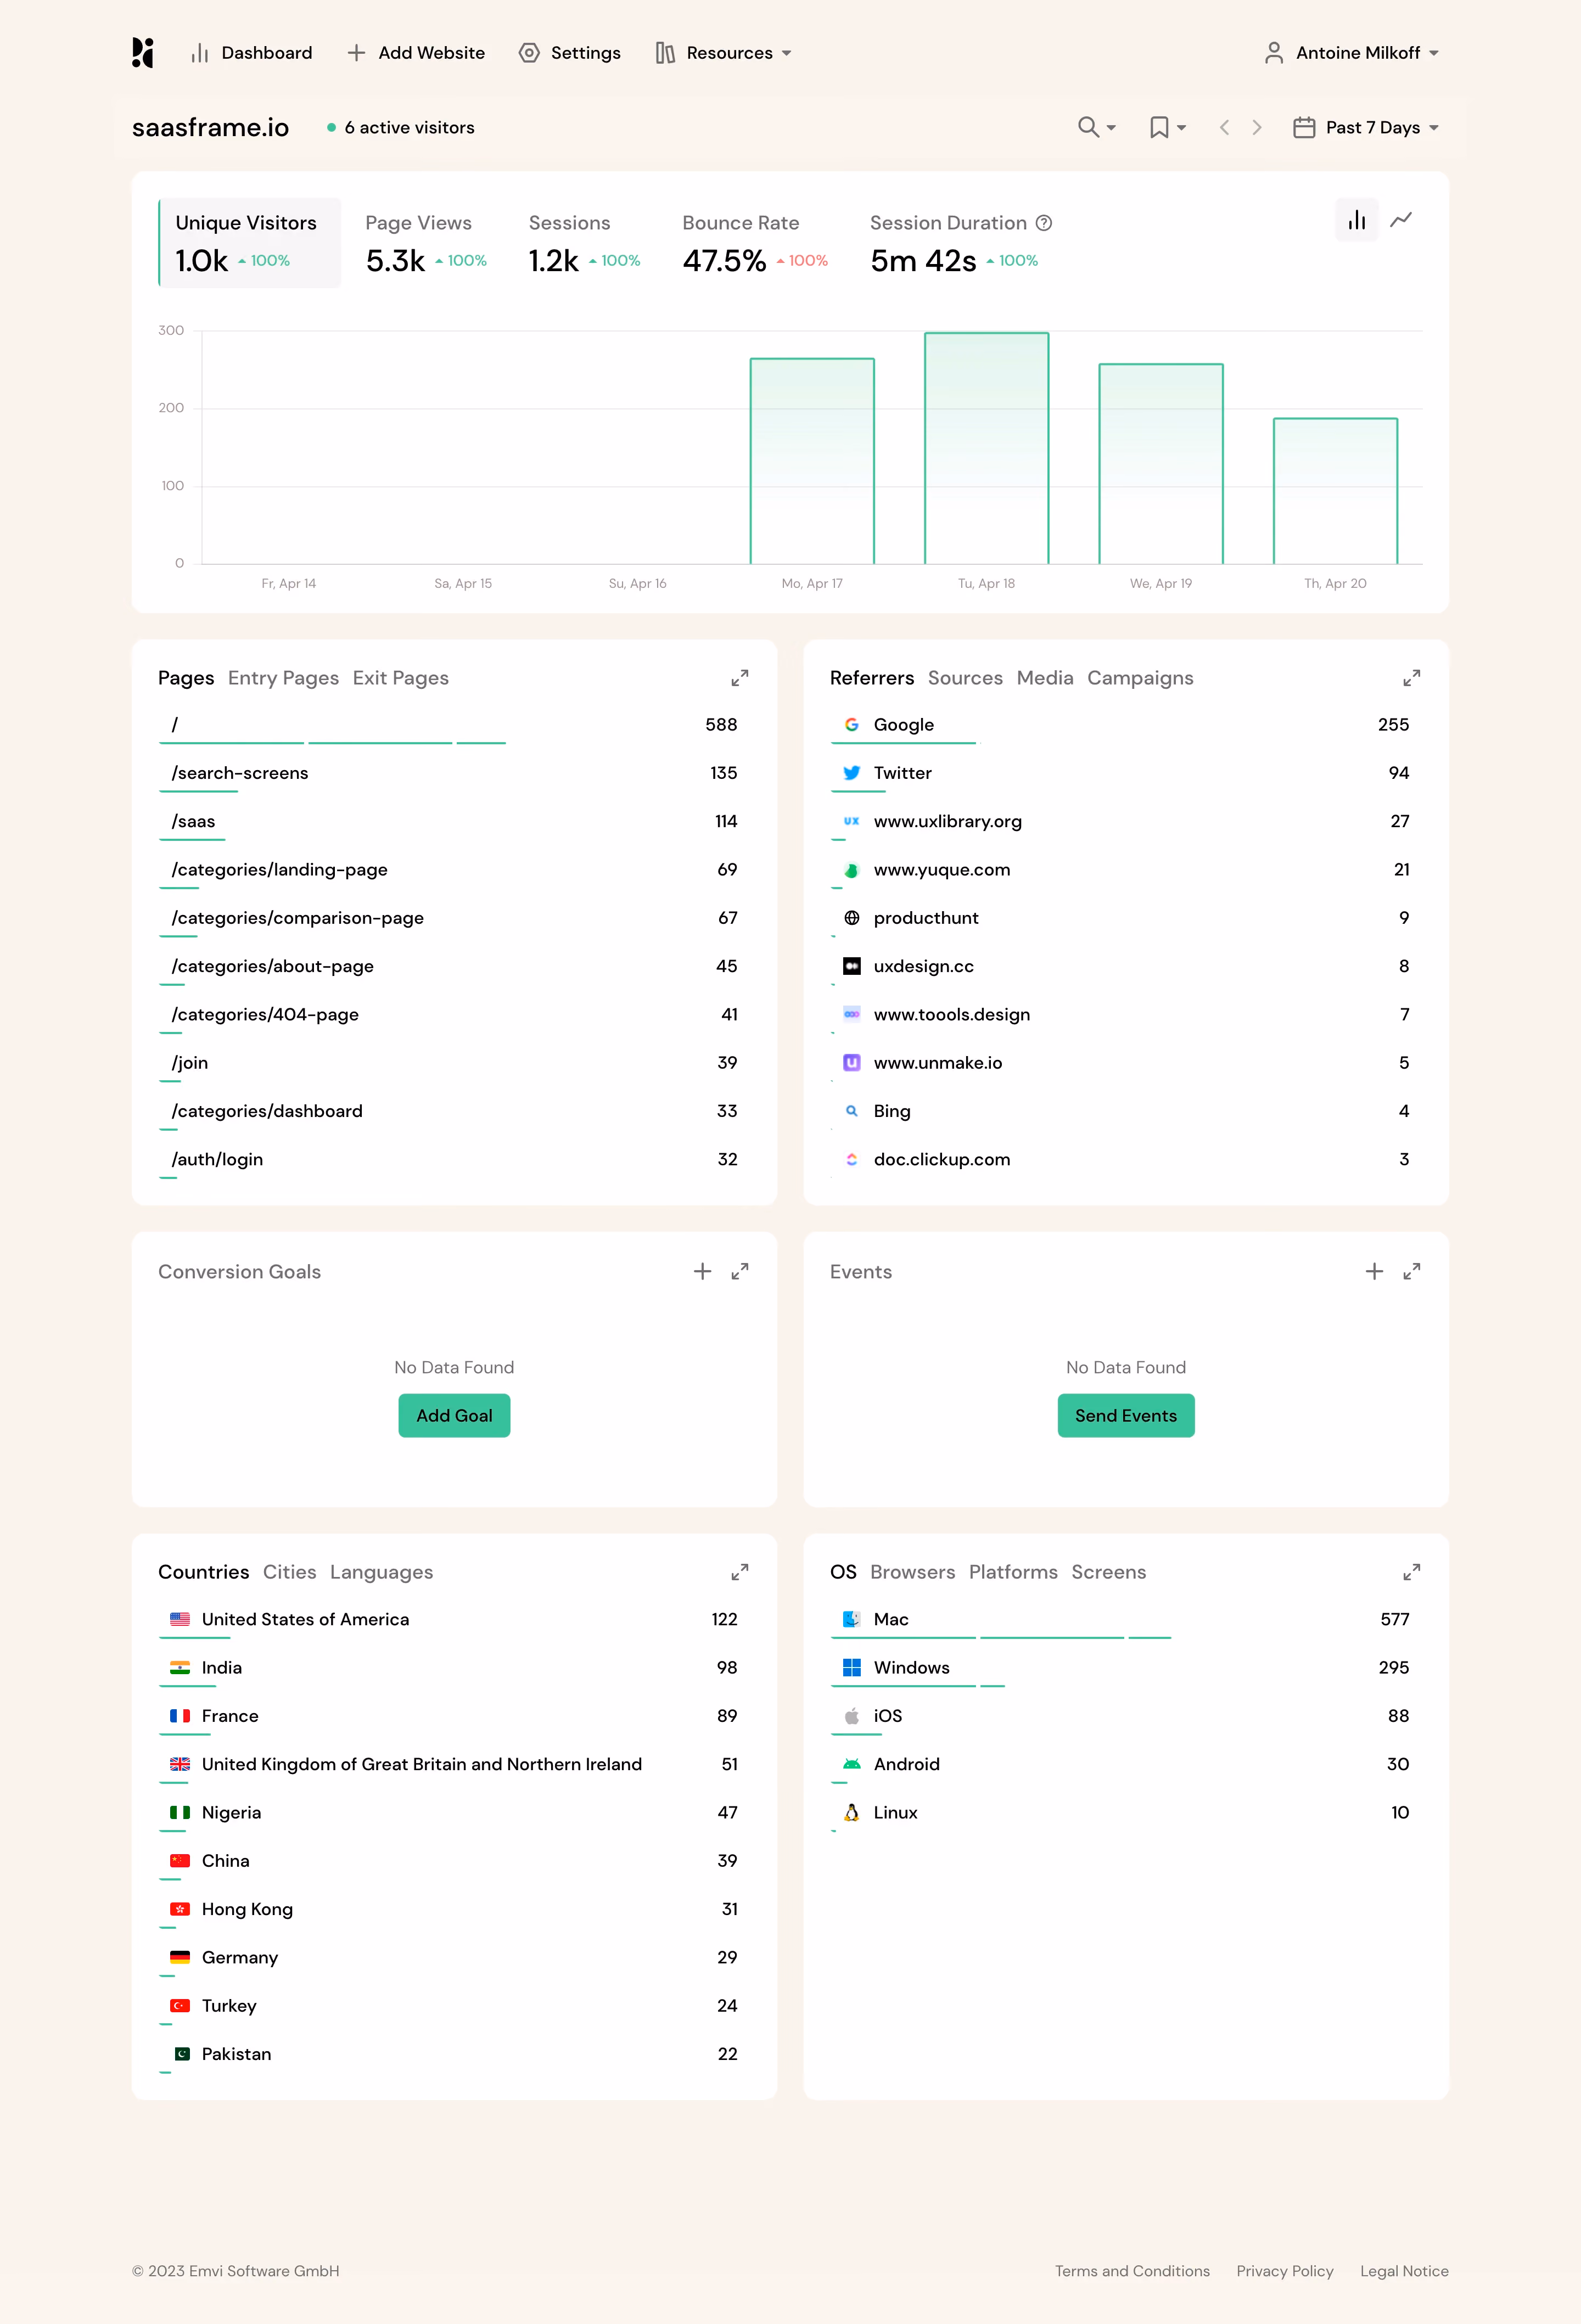Click the Tu, Apr 18 chart bar

(986, 448)
